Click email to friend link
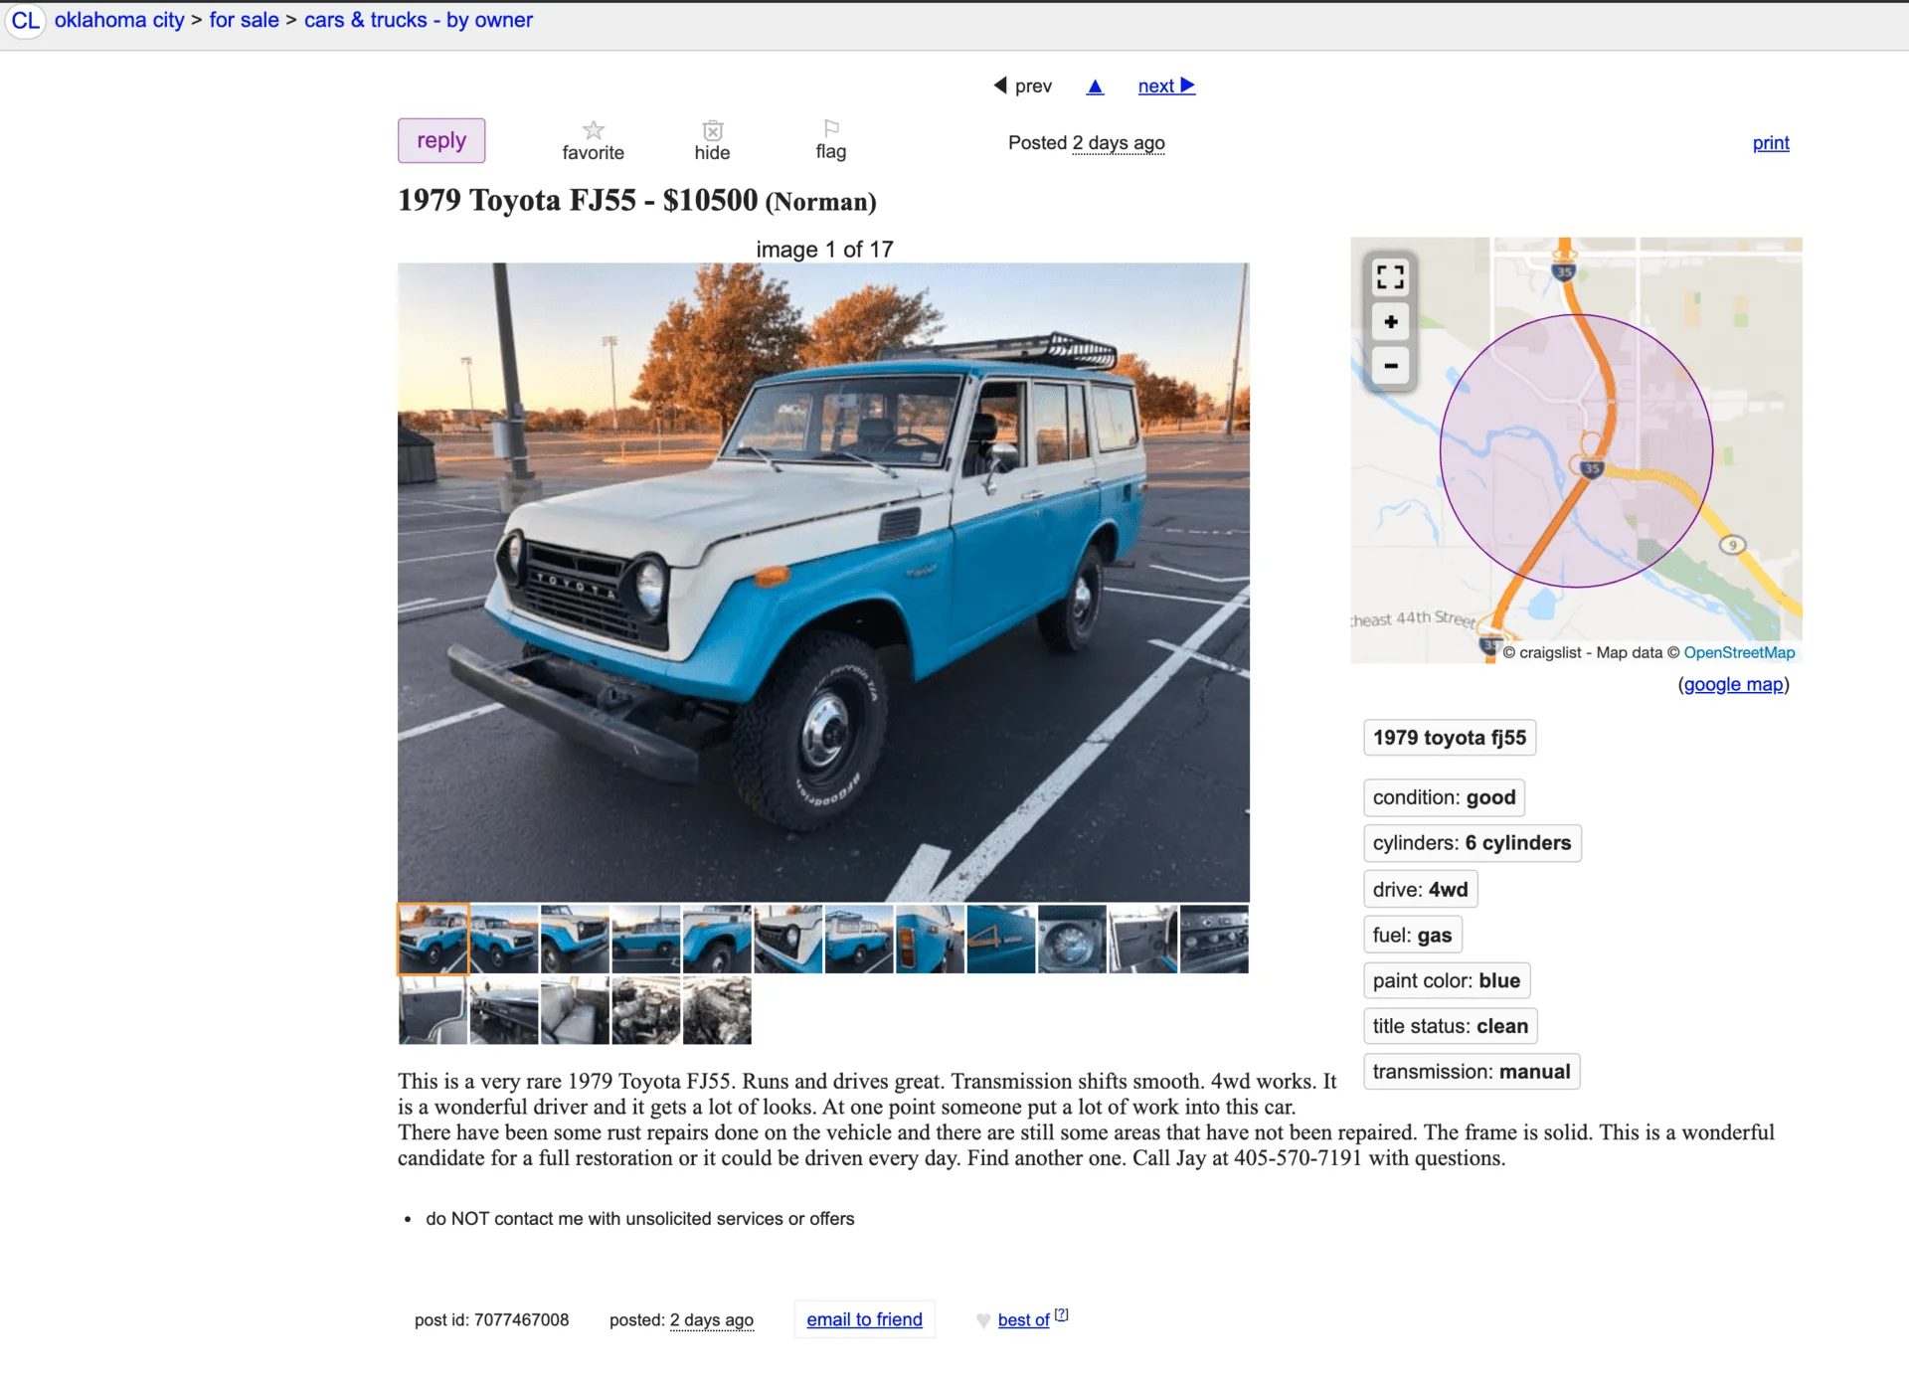Viewport: 1909px width, 1384px height. click(x=864, y=1319)
